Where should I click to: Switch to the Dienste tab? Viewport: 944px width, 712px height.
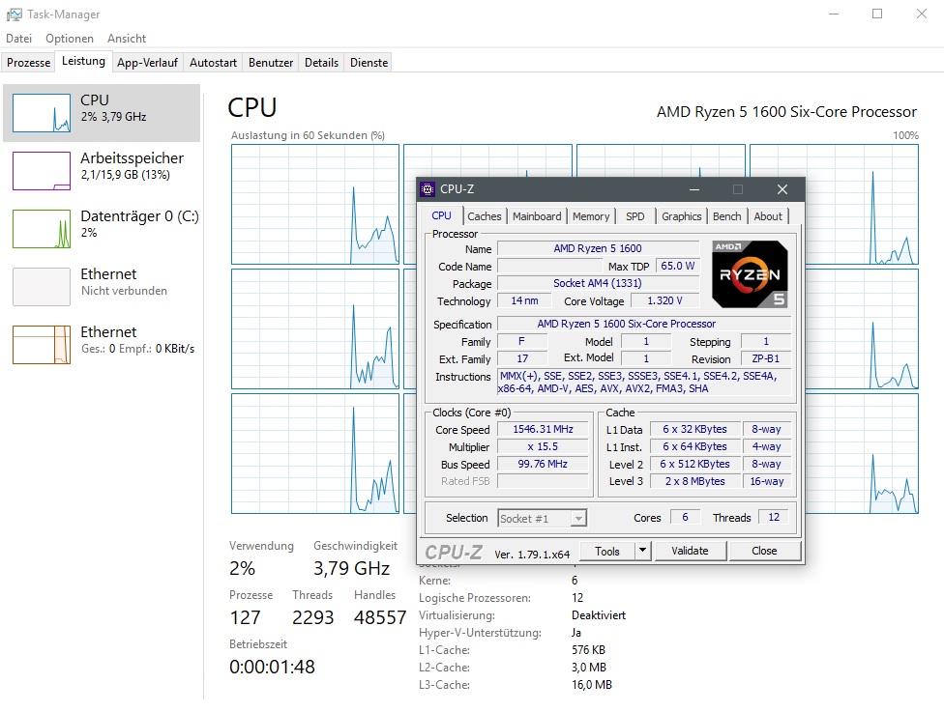click(369, 63)
